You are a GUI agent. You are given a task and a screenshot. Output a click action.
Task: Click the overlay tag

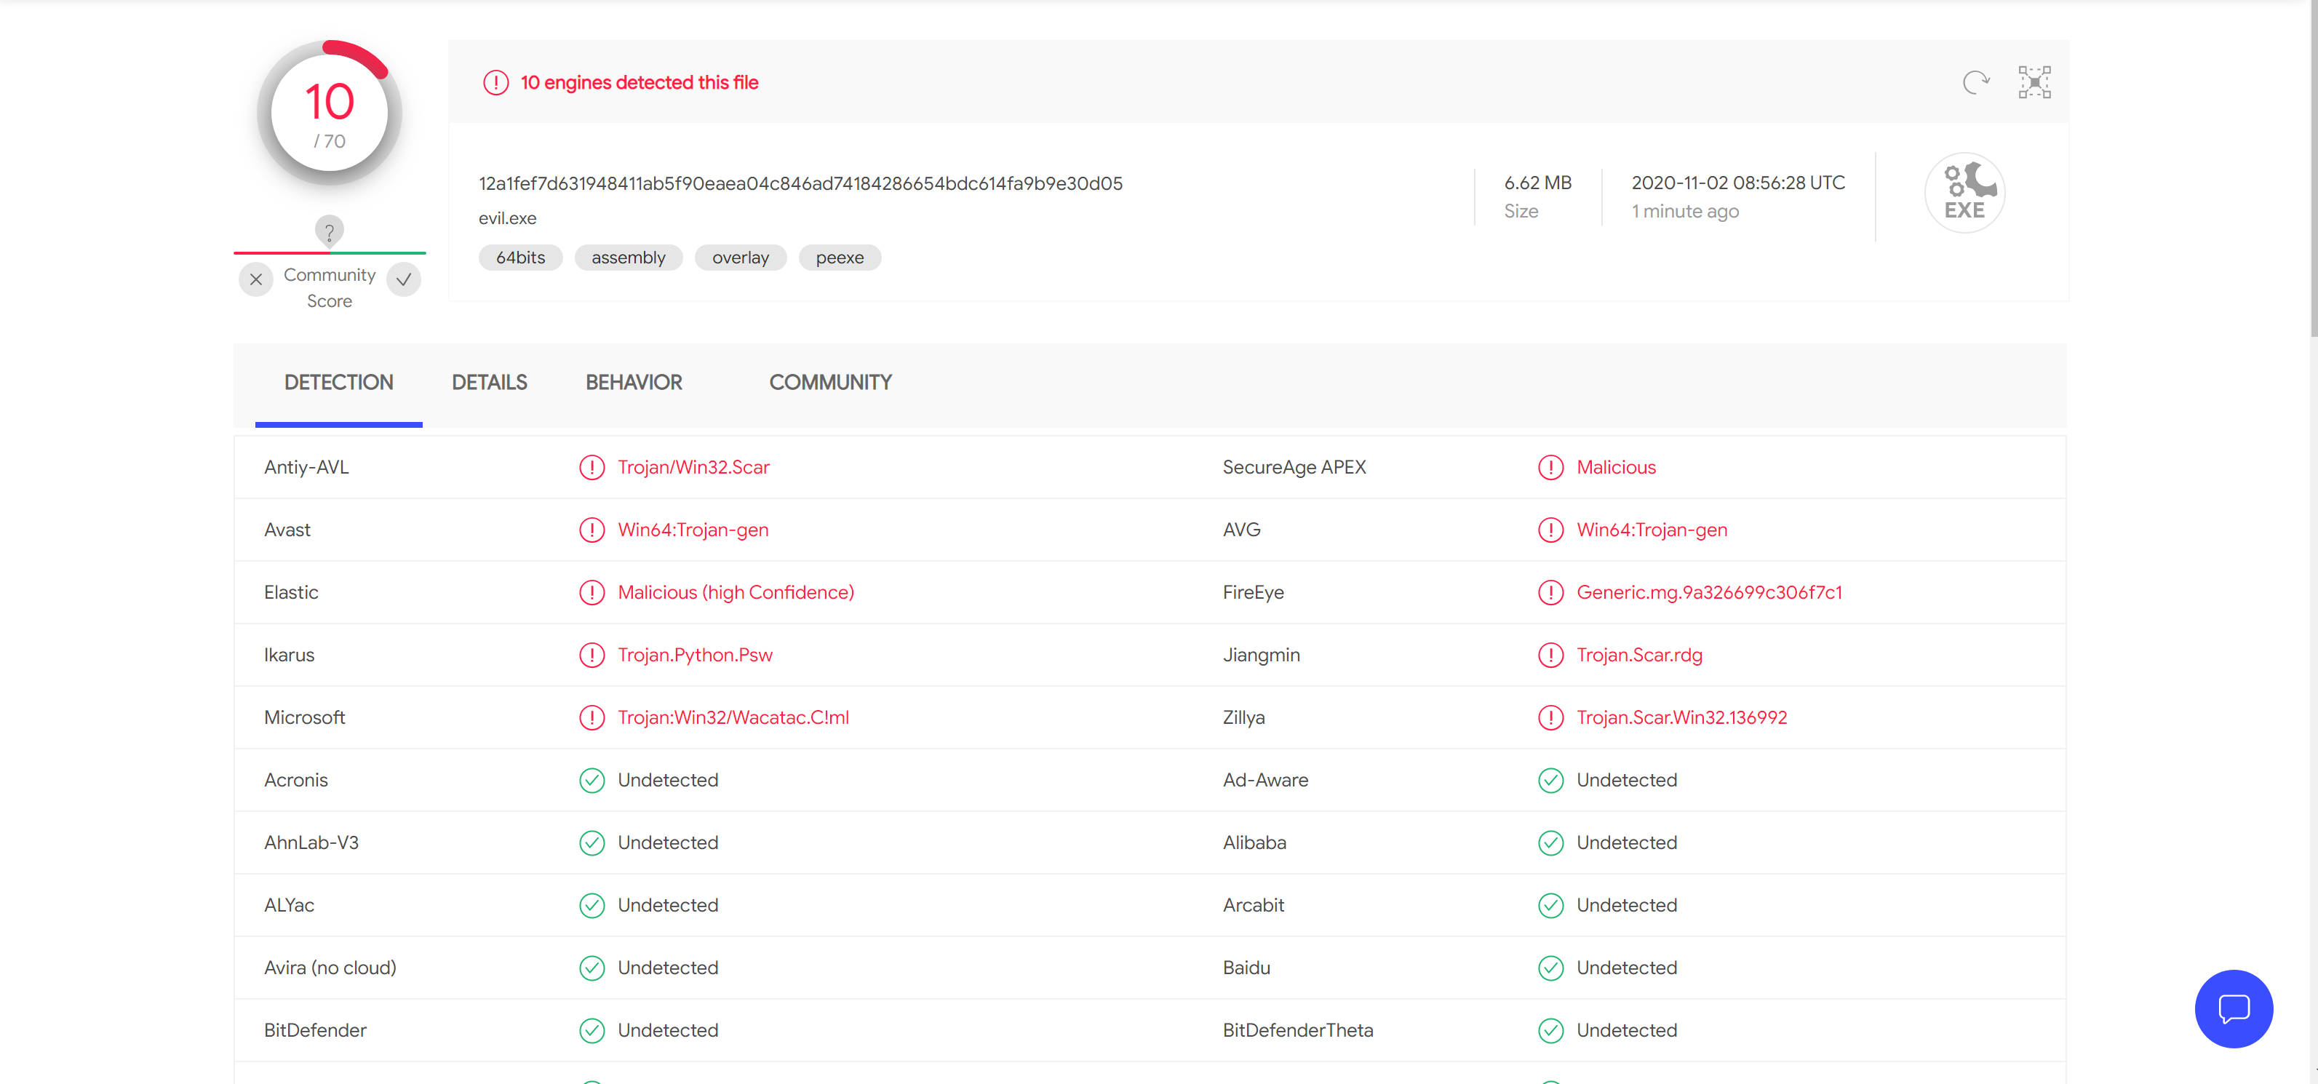coord(740,258)
